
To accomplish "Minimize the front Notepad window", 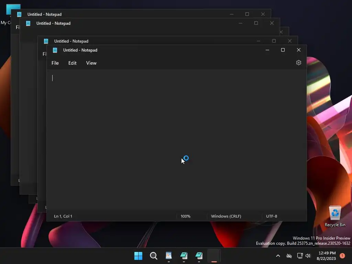I will 267,50.
